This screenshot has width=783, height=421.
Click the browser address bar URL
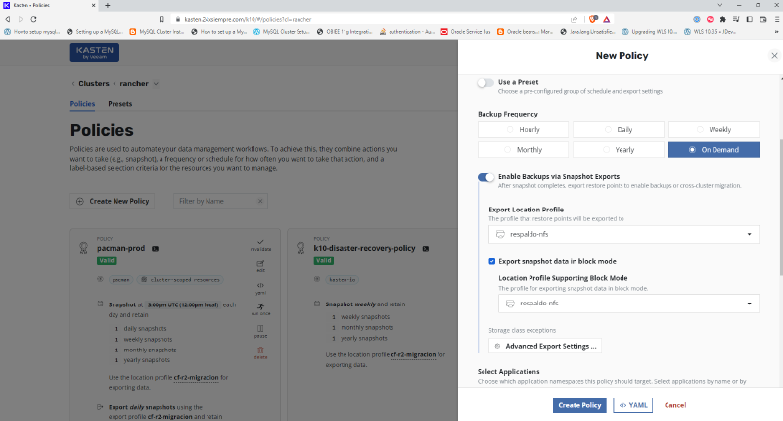click(x=248, y=19)
